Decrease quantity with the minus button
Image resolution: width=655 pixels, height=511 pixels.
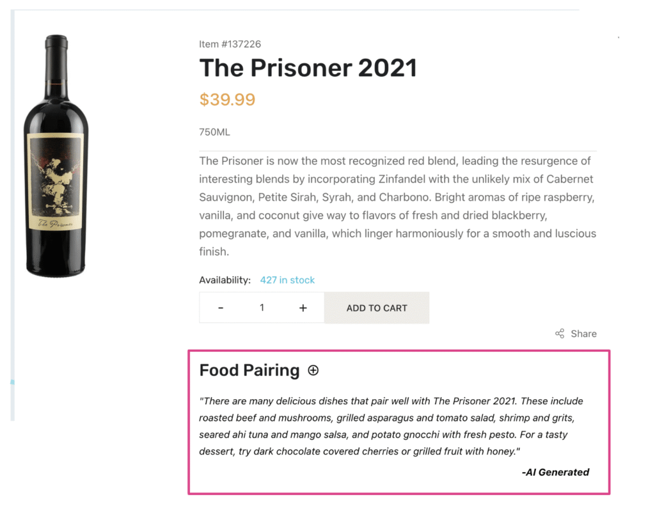tap(221, 308)
